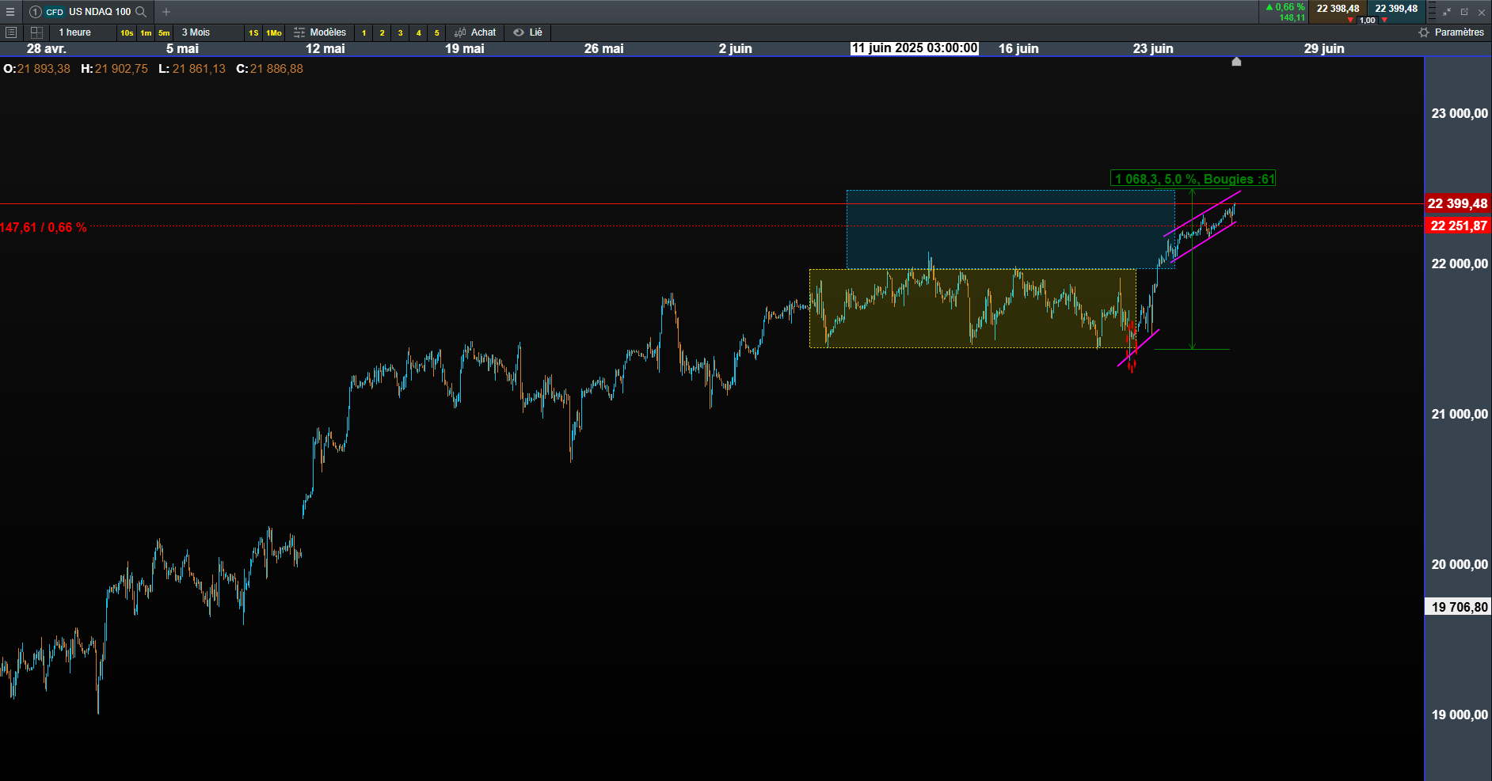Click the 12 mai date on time axis
This screenshot has width=1492, height=781.
325,48
